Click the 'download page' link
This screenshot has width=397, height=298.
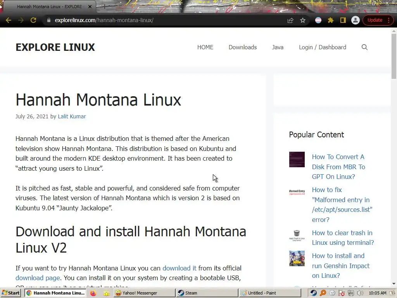click(x=38, y=278)
